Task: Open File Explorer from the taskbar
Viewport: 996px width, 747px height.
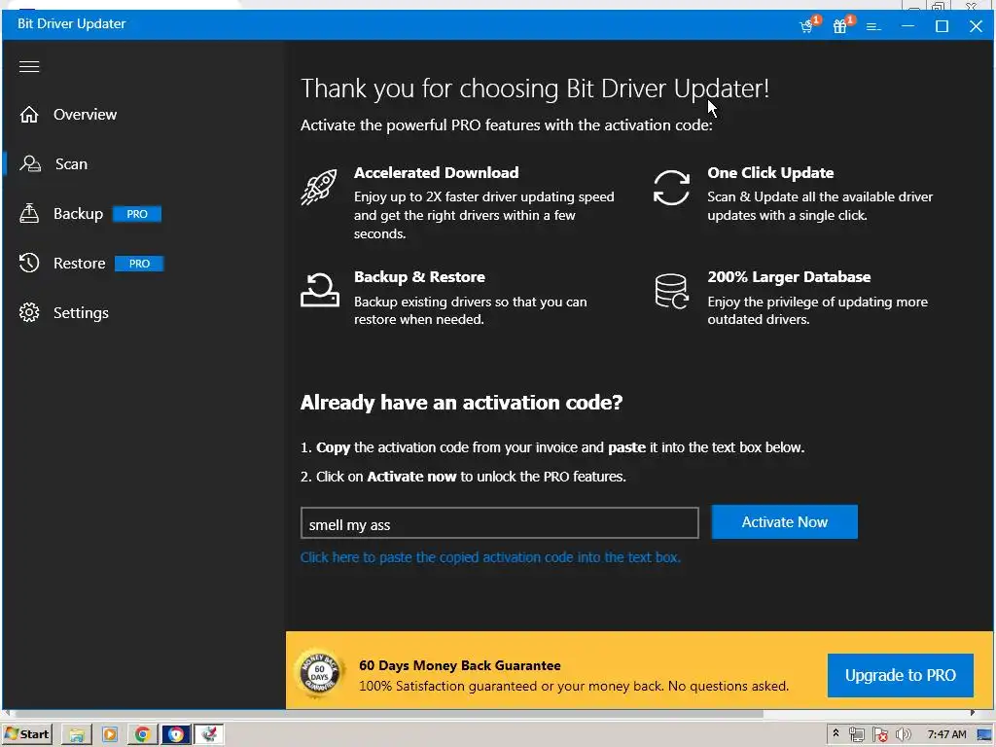Action: (x=77, y=735)
